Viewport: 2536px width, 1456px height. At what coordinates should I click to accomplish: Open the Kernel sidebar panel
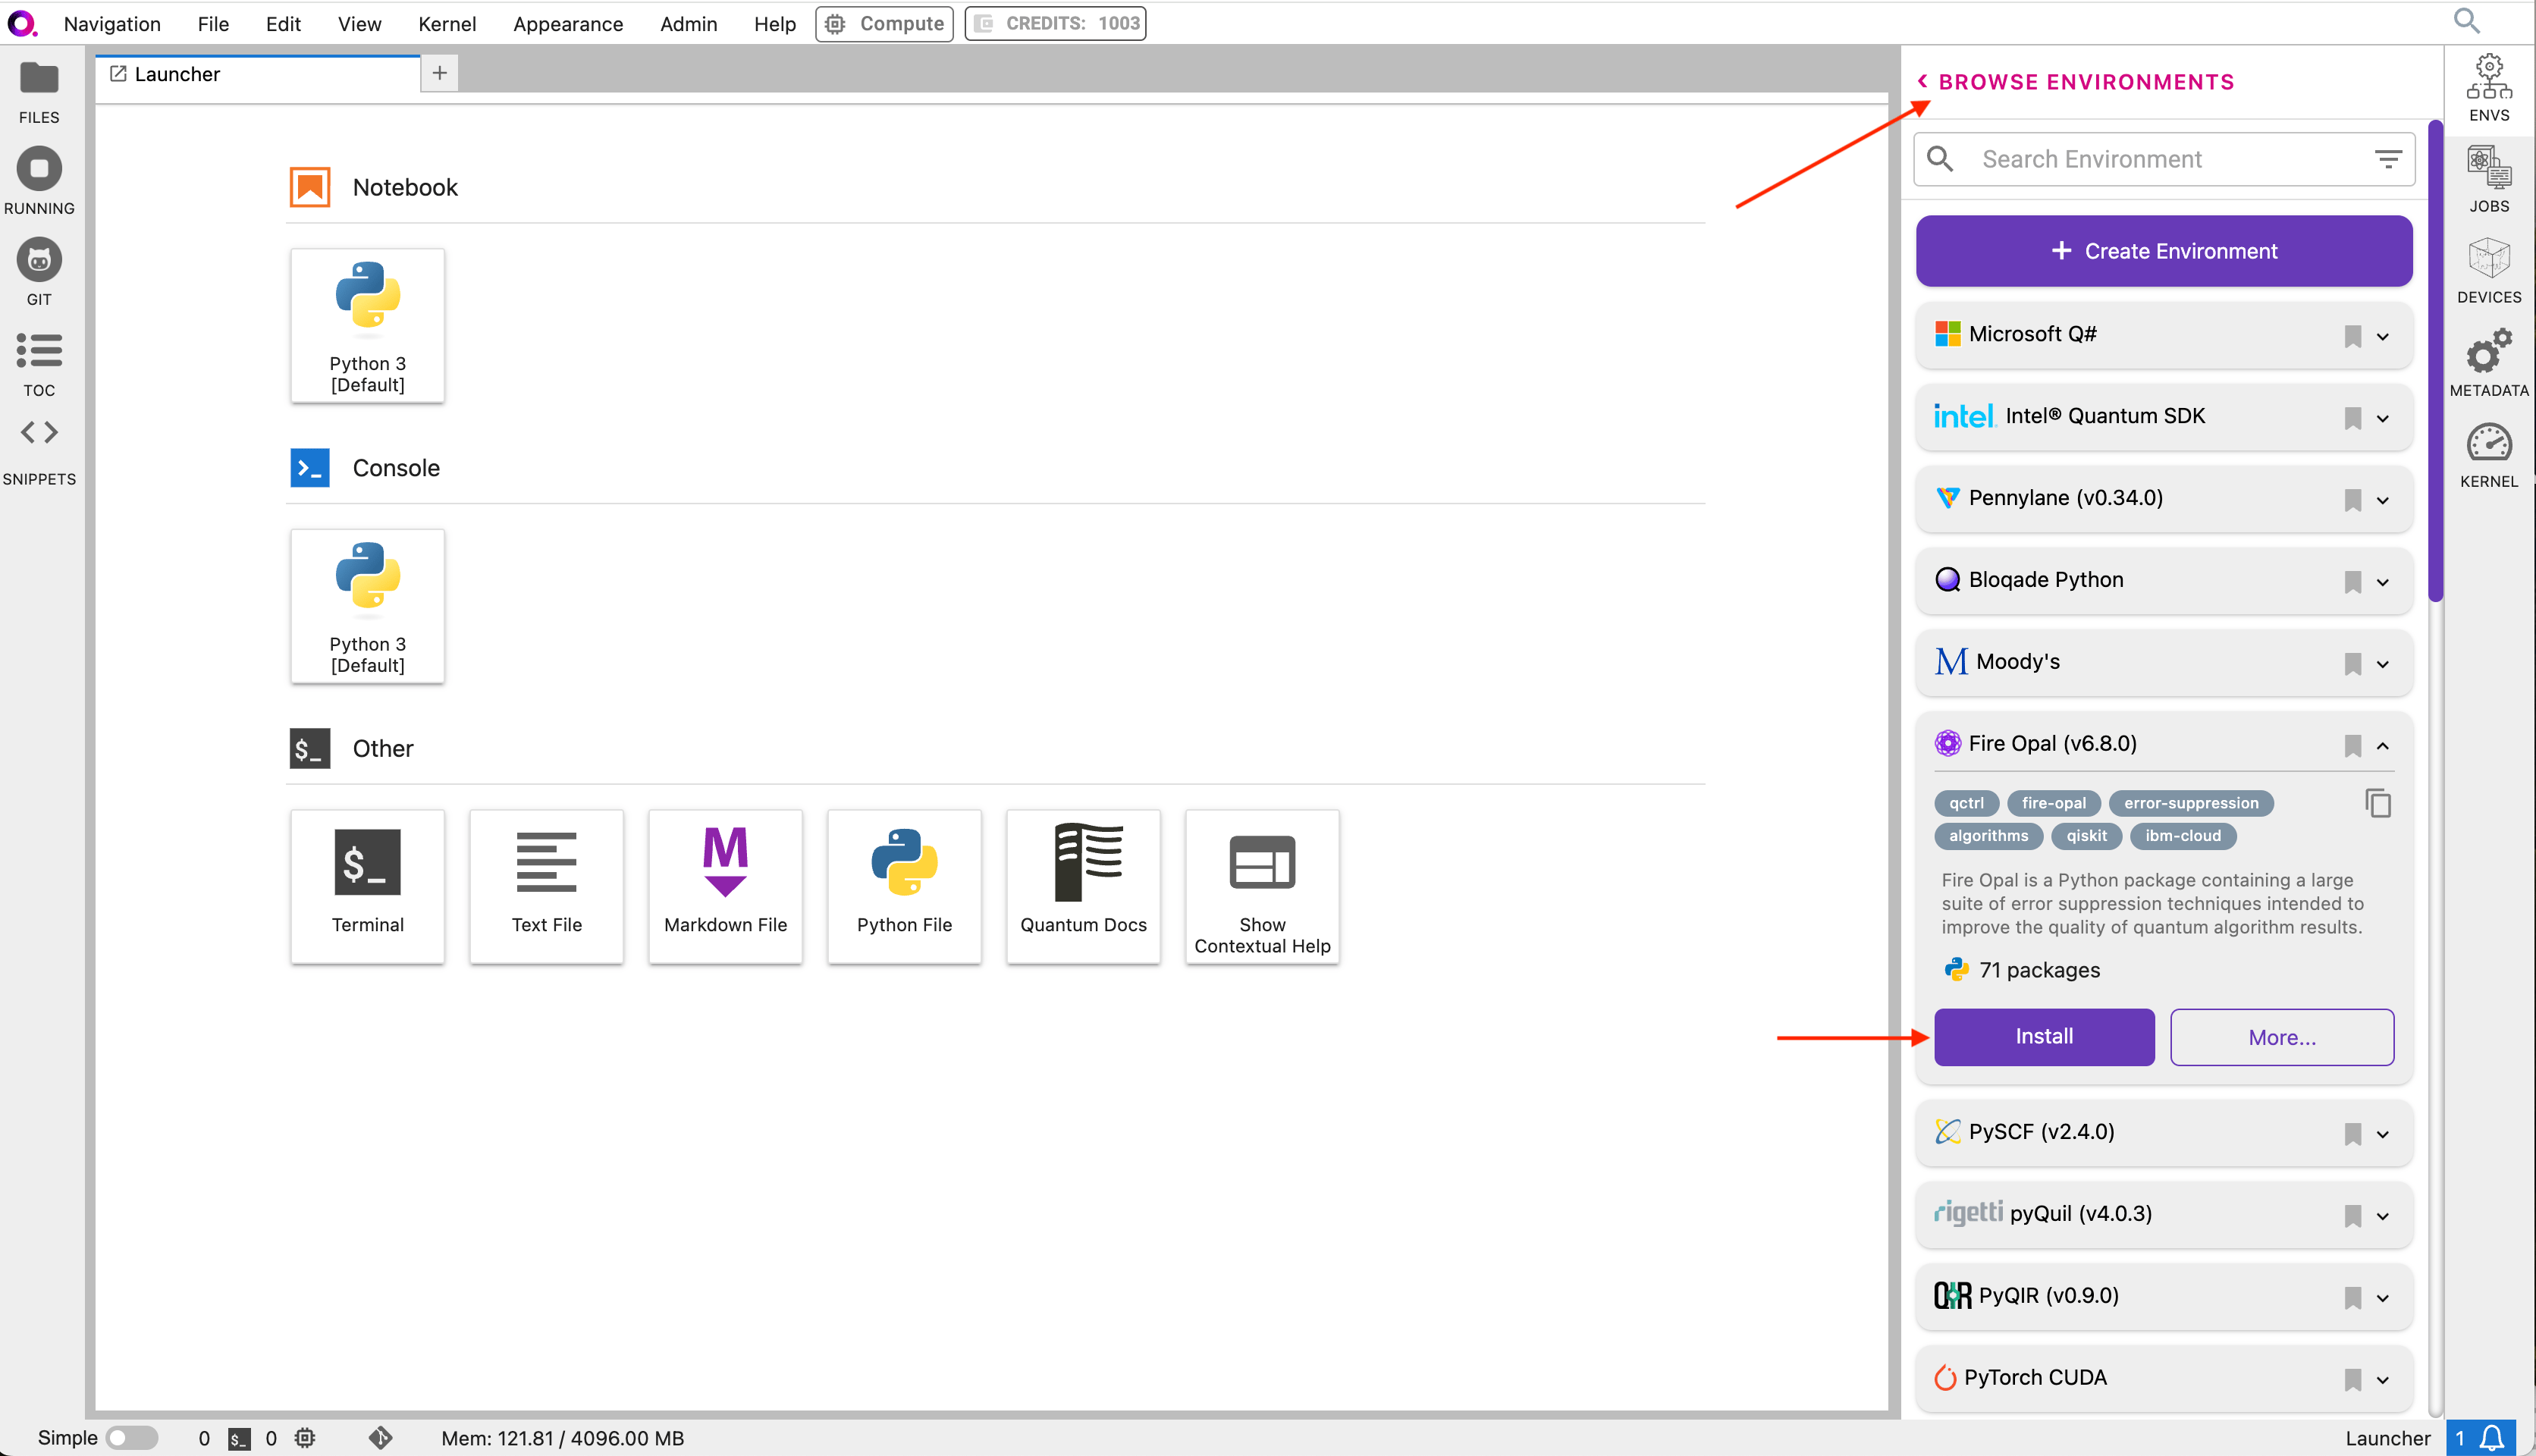pyautogui.click(x=2488, y=455)
